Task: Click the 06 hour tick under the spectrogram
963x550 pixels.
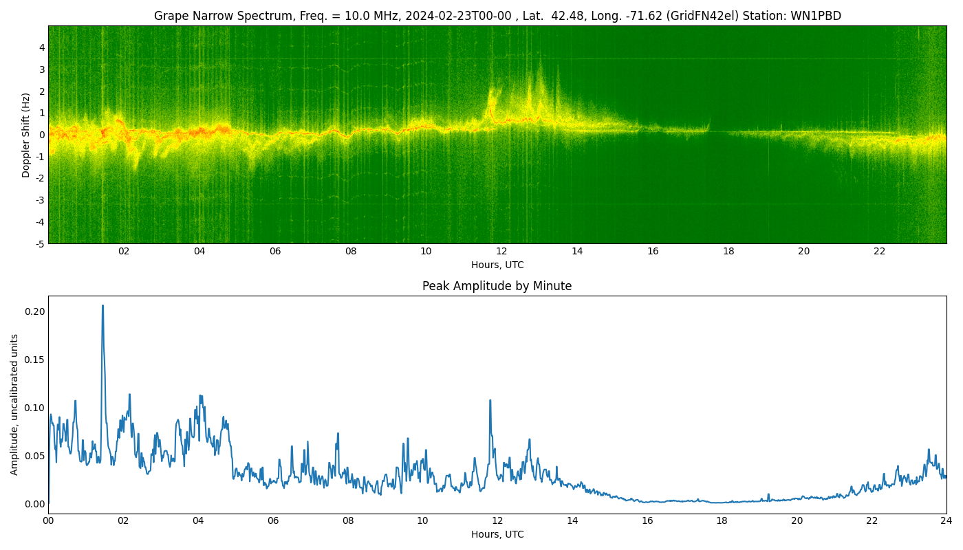Action: pyautogui.click(x=275, y=251)
